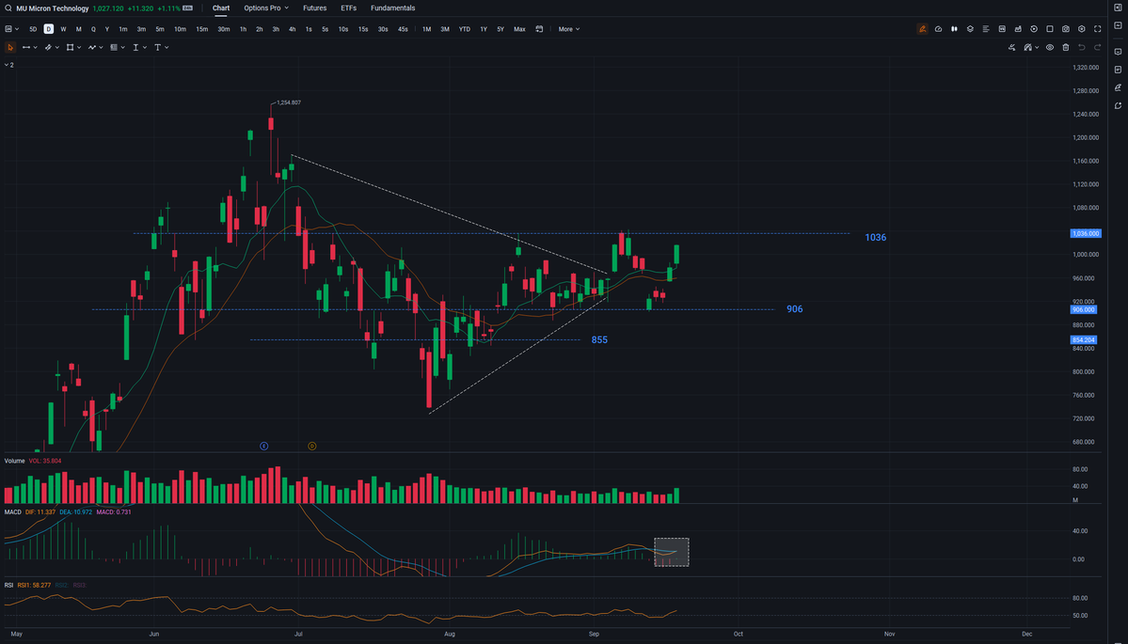The image size is (1128, 644).
Task: Delete drawings with the trash icon
Action: point(1065,47)
